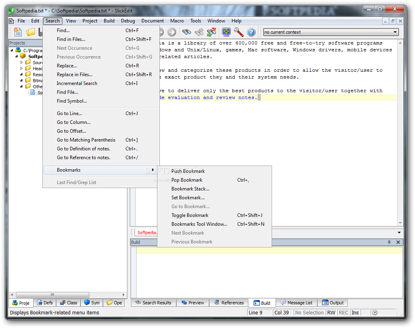
Task: Toggle RW read-write status indicator
Action: [x=331, y=313]
